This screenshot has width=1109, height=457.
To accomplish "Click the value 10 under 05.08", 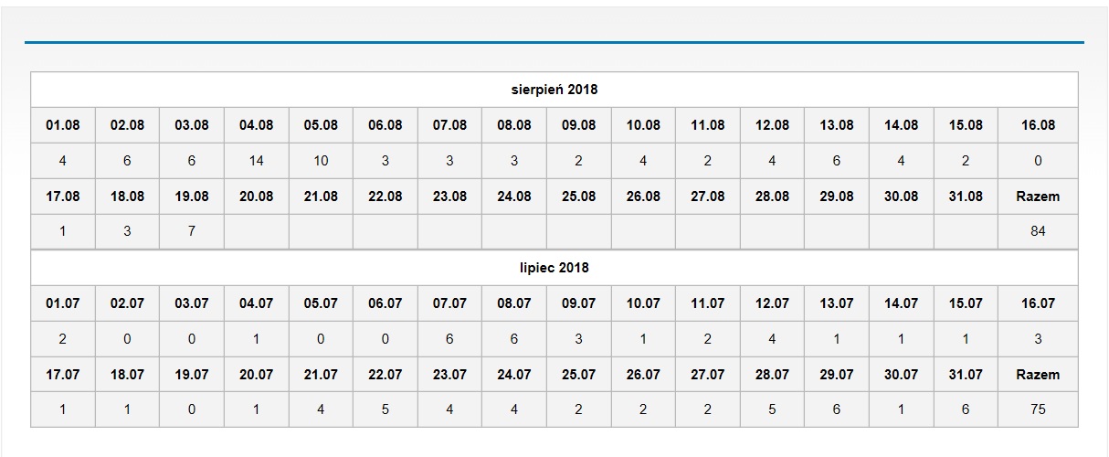I will [321, 161].
